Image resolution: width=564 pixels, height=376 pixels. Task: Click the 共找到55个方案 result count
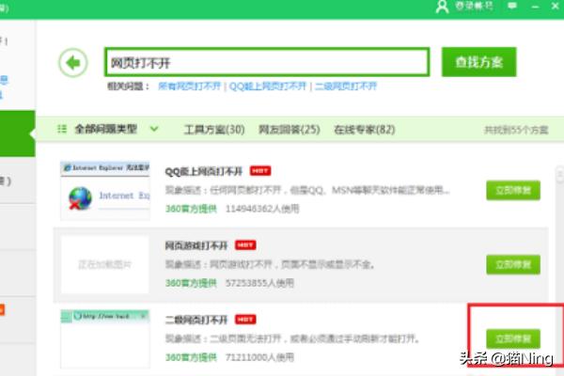[516, 130]
